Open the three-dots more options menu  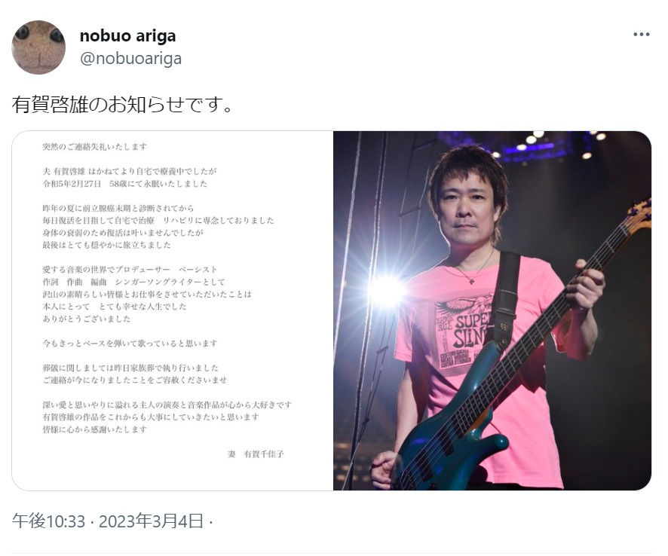(641, 35)
